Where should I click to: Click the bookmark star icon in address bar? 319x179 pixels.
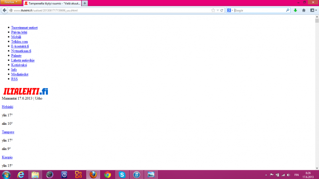click(x=213, y=10)
